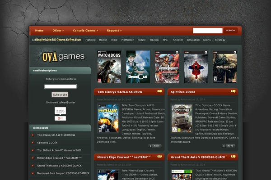The width and height of the screenshot is (271, 180).
Task: Open the Fighting category
Action: pos(90,40)
